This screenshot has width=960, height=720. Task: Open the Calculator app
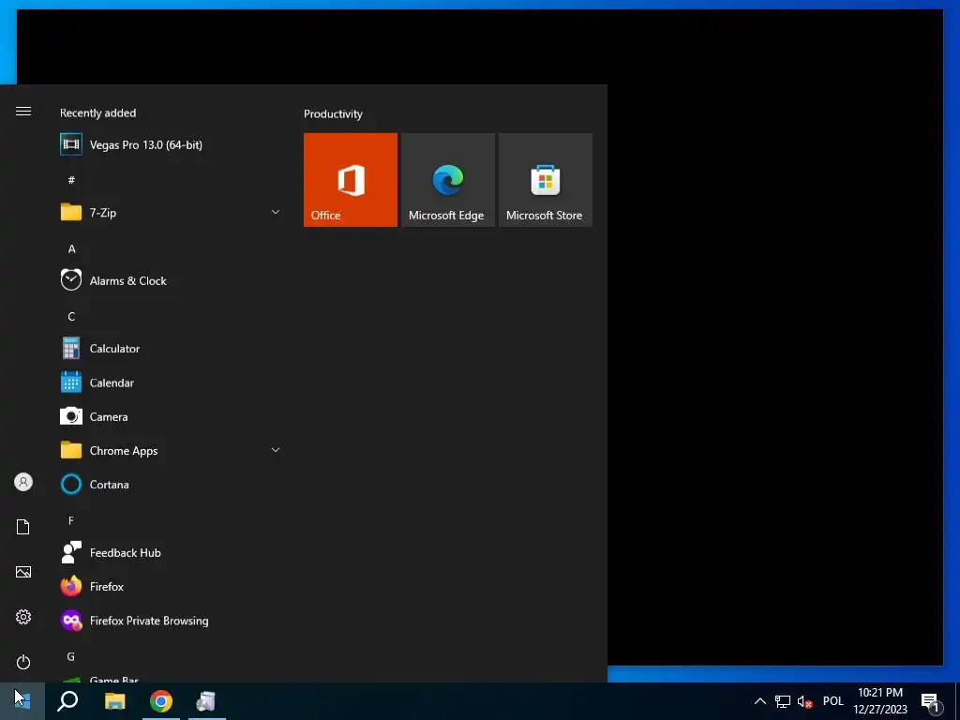coord(171,349)
